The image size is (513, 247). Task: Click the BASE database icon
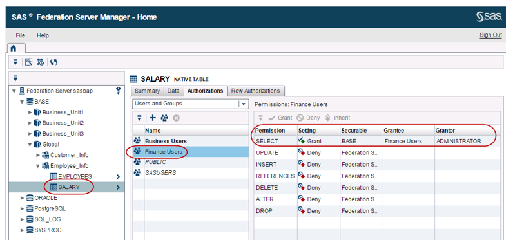[x=30, y=102]
